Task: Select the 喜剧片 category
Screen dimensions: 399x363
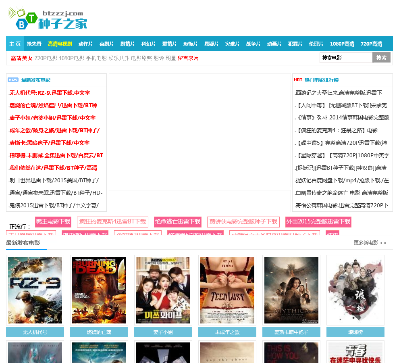Action: (x=107, y=44)
